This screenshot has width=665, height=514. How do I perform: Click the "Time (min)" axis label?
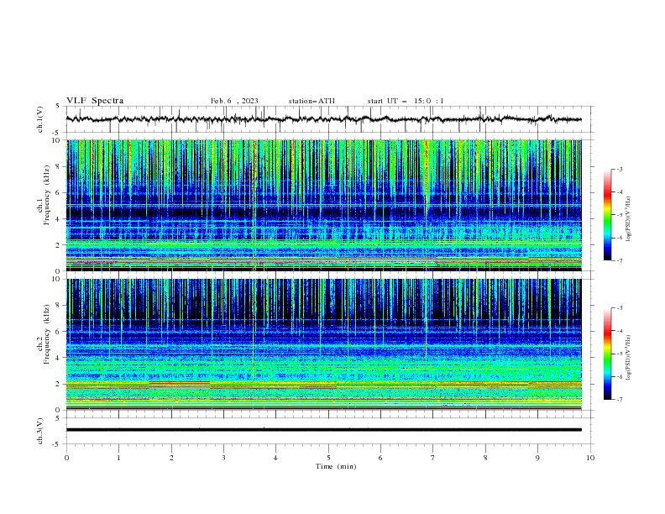coord(336,466)
